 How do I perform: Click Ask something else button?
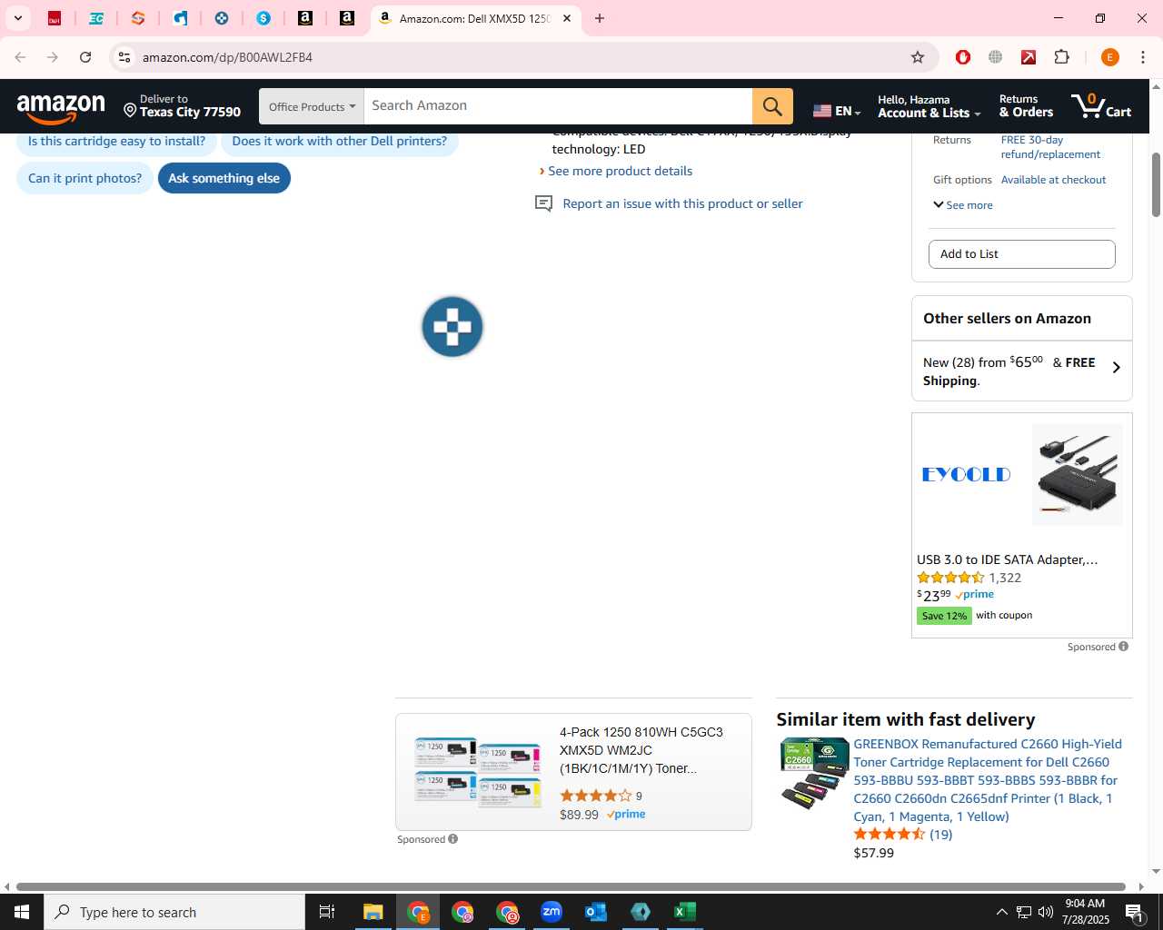click(x=224, y=178)
